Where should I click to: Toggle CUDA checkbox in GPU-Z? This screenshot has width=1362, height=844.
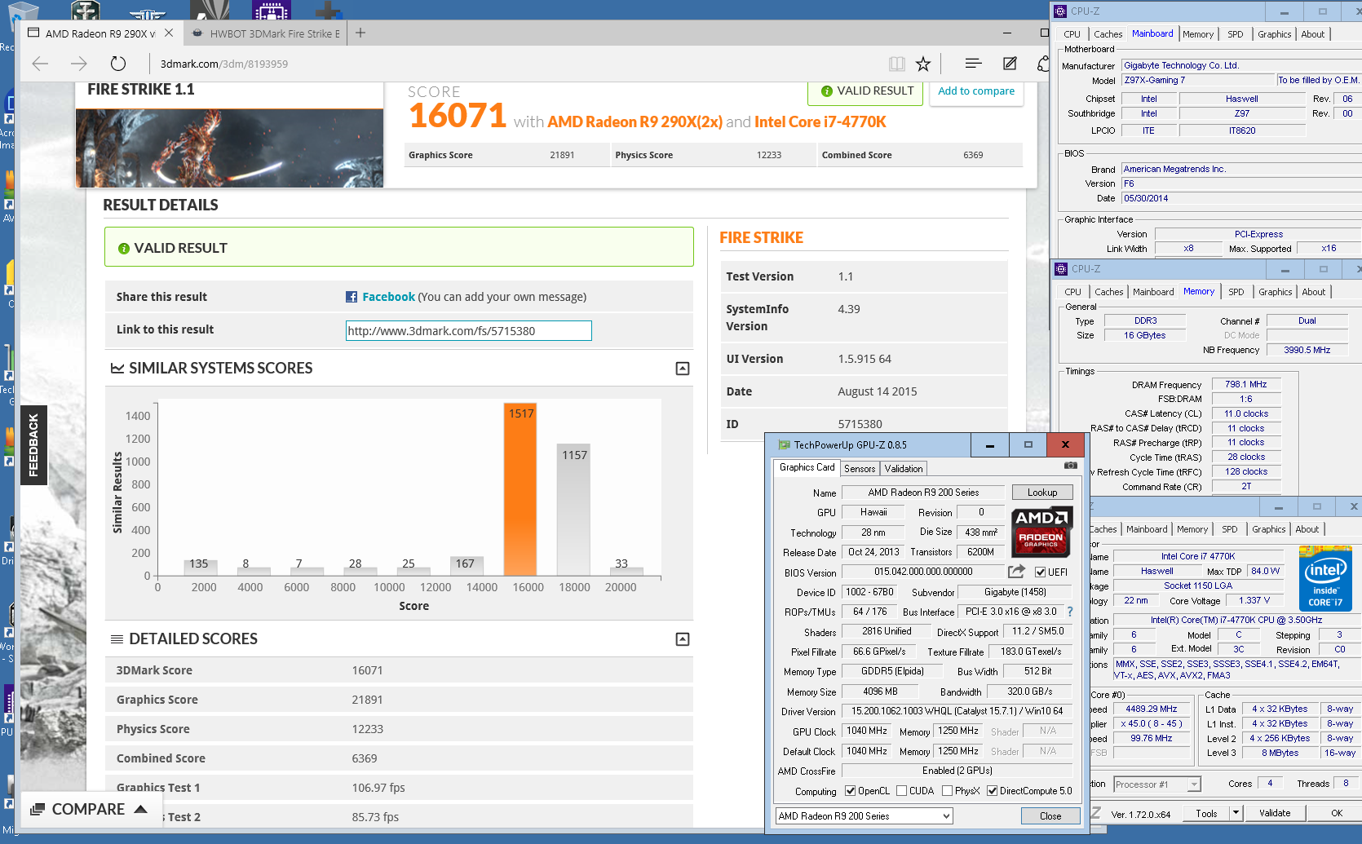901,791
